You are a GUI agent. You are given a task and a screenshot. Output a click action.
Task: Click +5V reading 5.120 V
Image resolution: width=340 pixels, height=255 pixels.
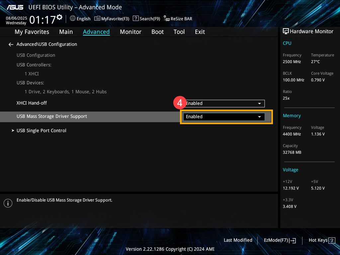click(318, 188)
